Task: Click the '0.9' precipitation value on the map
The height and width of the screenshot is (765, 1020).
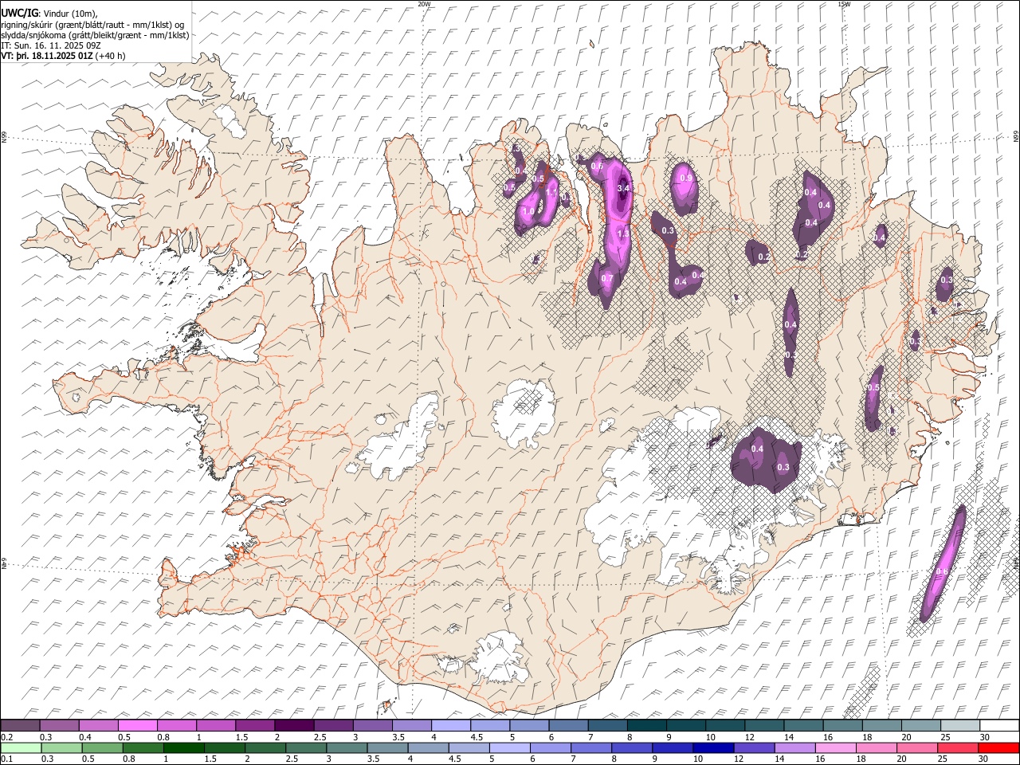Action: click(685, 178)
